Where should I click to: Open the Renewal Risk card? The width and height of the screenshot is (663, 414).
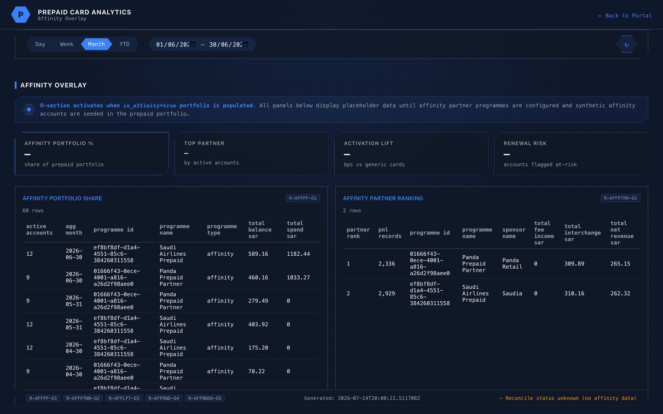pos(571,154)
